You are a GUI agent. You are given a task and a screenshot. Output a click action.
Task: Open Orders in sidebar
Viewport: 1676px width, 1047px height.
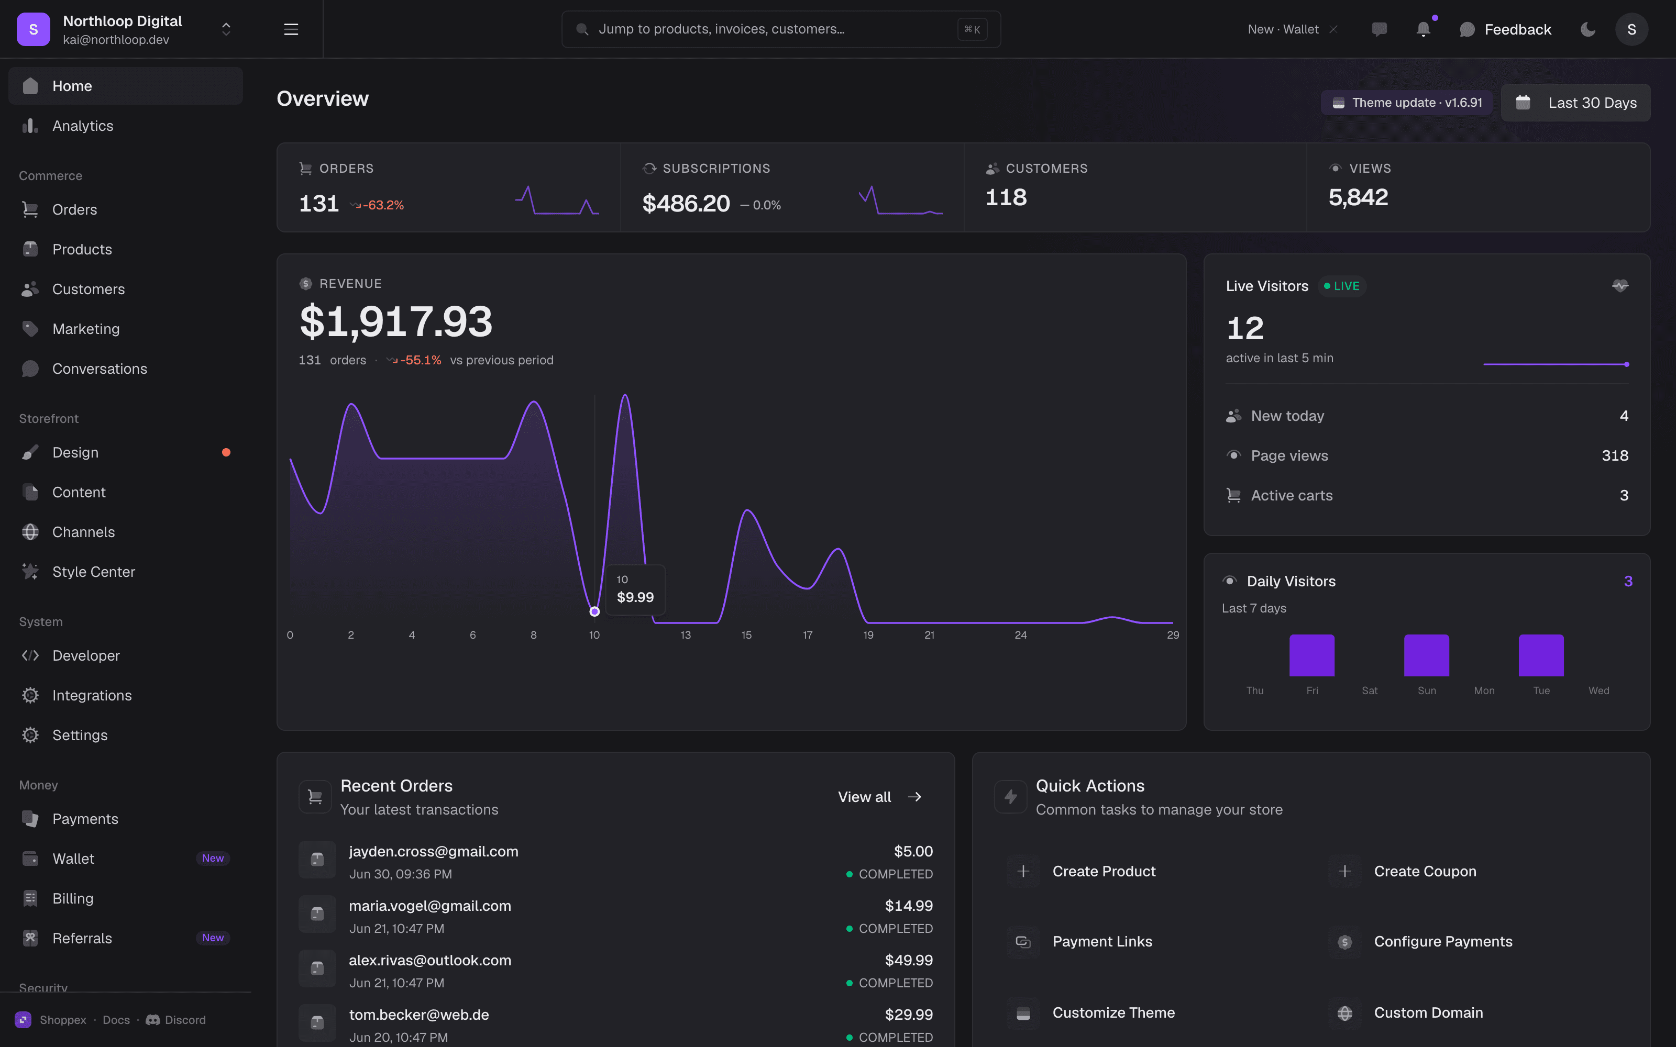point(125,209)
